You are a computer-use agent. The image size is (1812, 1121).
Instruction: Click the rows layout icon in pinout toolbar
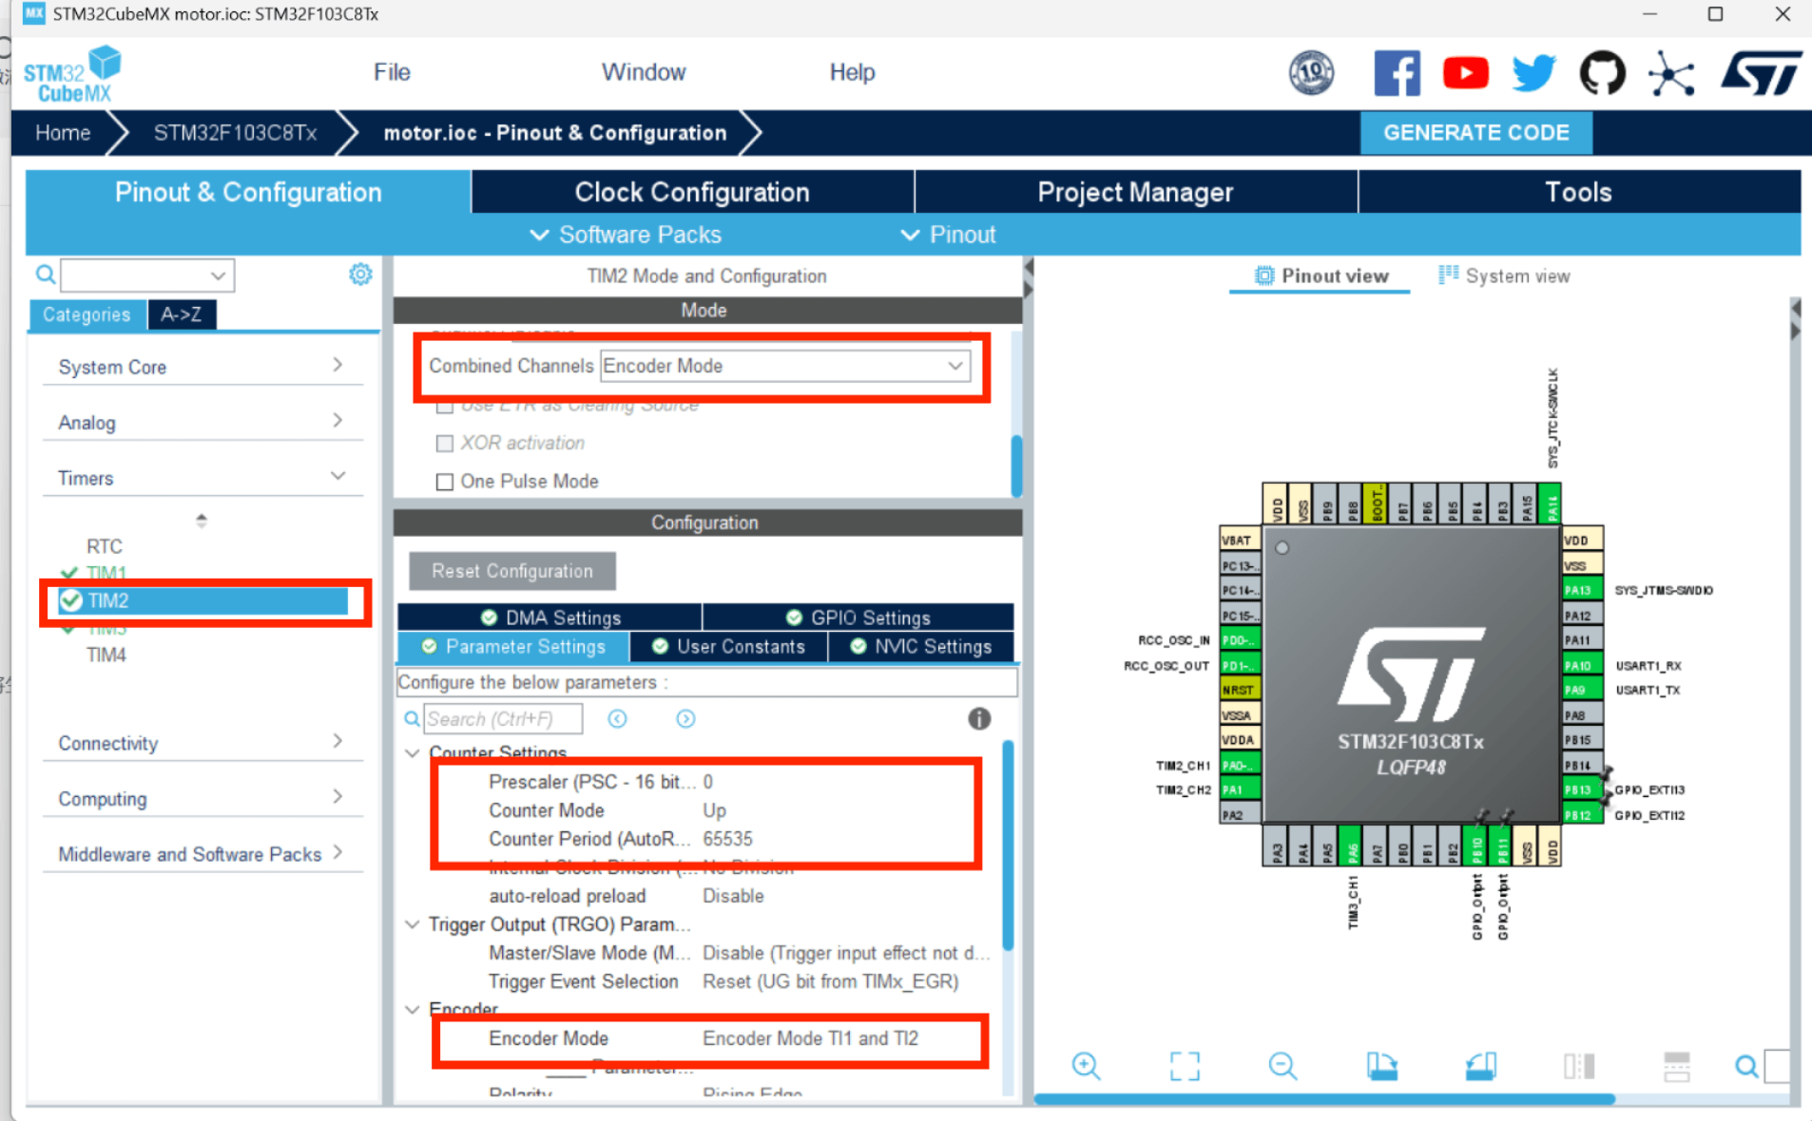tap(1677, 1066)
